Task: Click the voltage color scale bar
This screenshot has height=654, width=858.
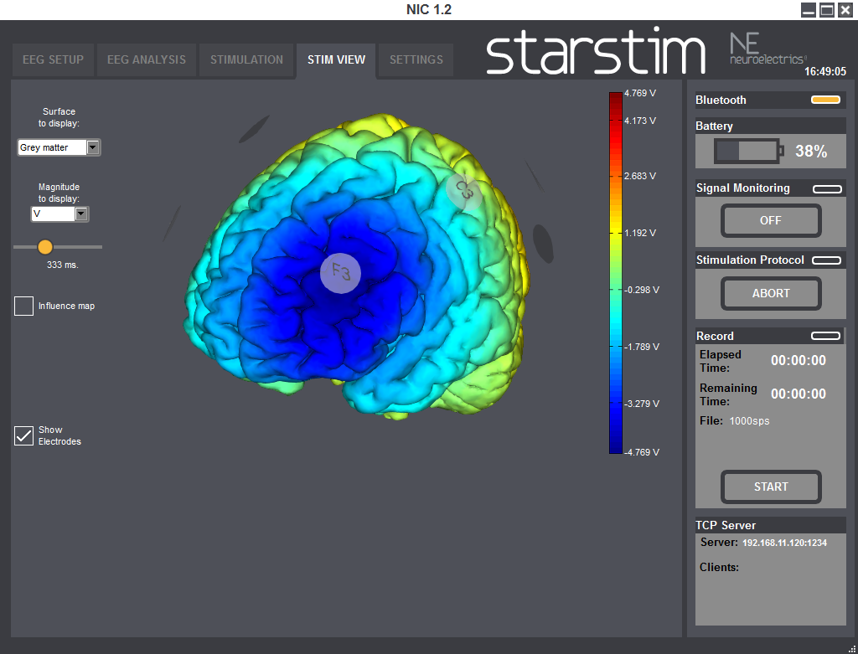Action: (616, 273)
